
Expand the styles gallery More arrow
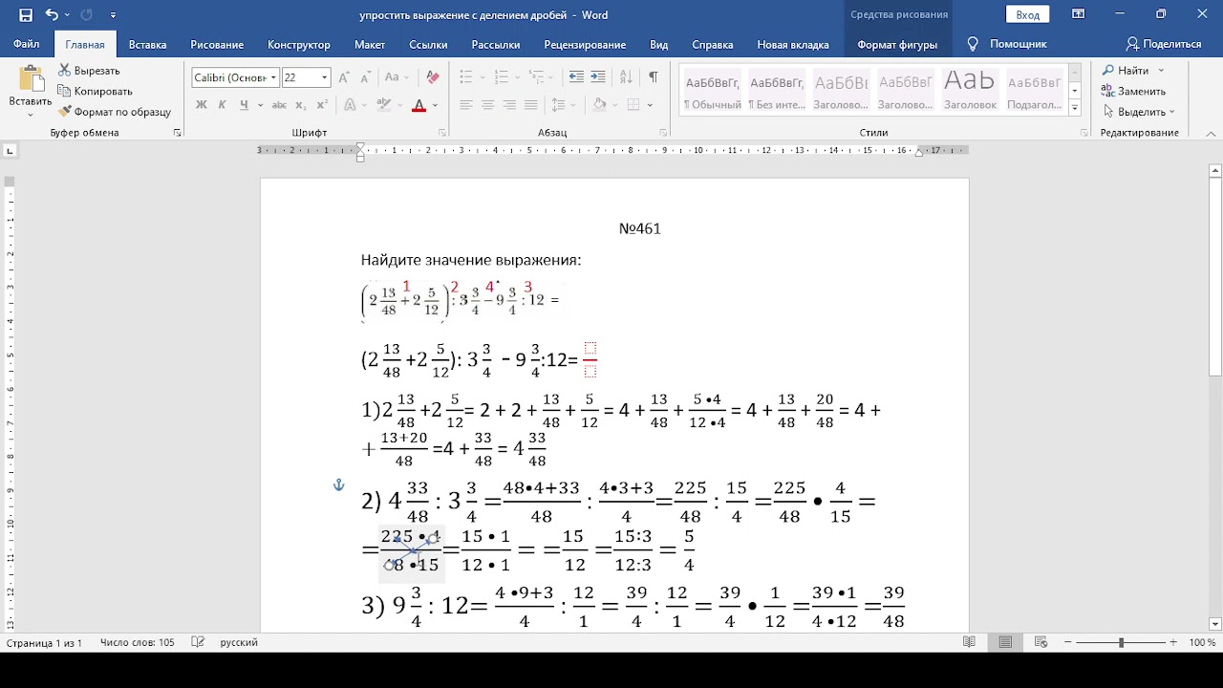coord(1075,109)
